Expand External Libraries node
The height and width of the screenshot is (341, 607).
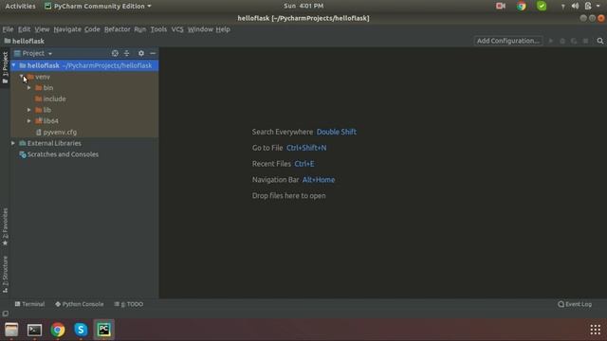[13, 143]
